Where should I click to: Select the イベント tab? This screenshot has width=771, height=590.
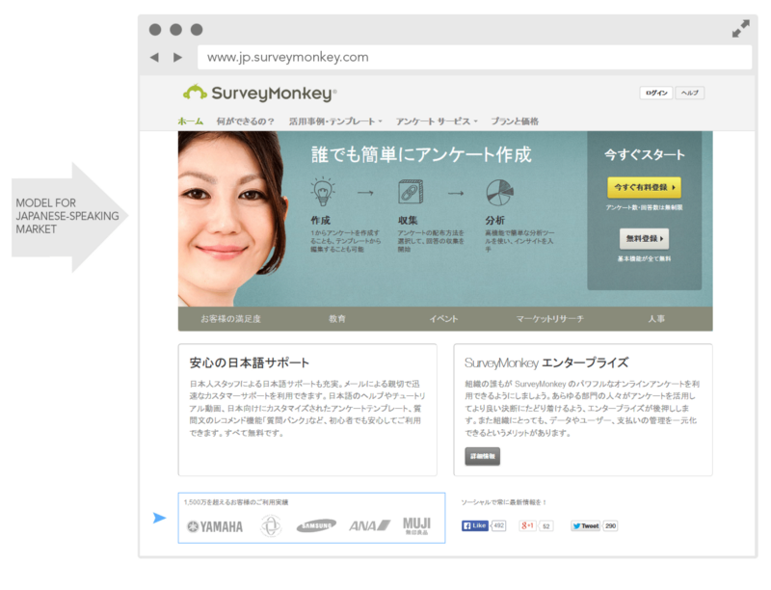443,318
